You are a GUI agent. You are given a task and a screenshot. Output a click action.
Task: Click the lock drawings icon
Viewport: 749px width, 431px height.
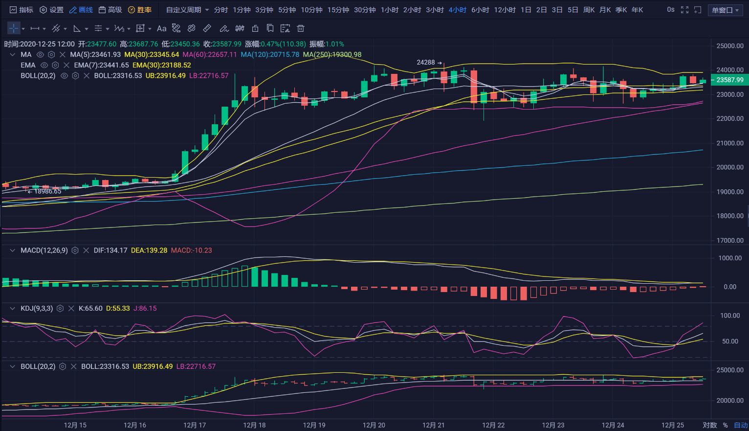[255, 28]
